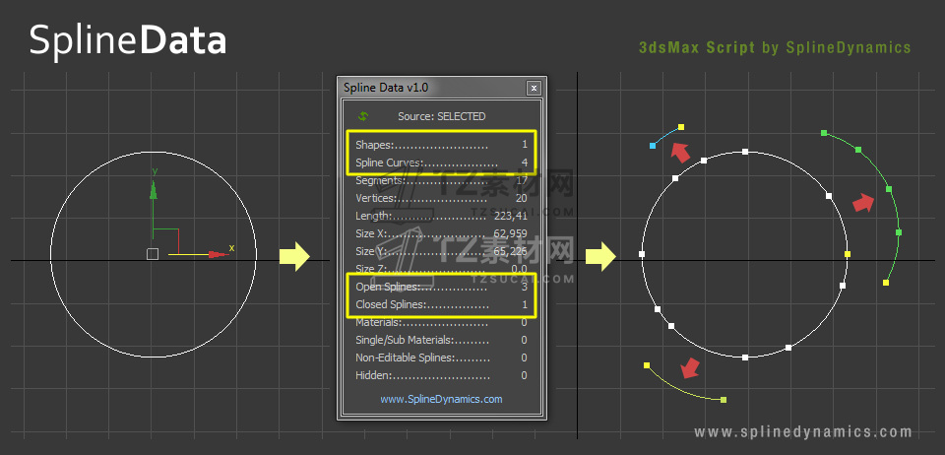Select the cyan end vertex of the blue arc
Image resolution: width=945 pixels, height=455 pixels.
tap(653, 145)
